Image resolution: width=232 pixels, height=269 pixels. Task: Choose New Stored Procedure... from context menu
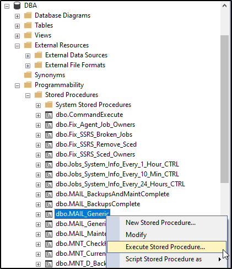(167, 223)
